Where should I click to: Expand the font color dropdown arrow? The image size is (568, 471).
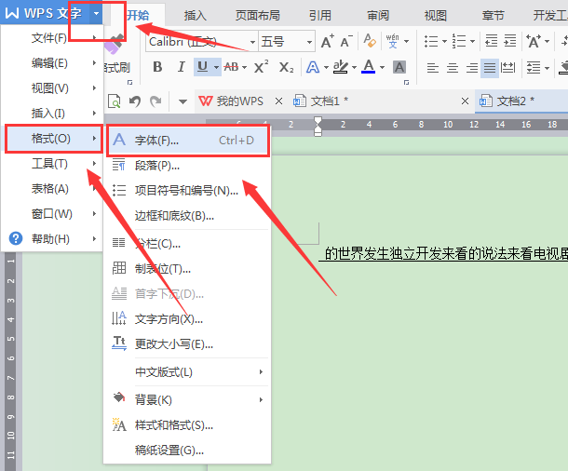click(x=382, y=67)
